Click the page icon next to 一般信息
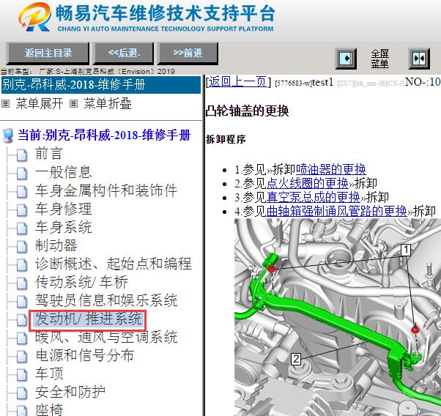 (x=22, y=174)
